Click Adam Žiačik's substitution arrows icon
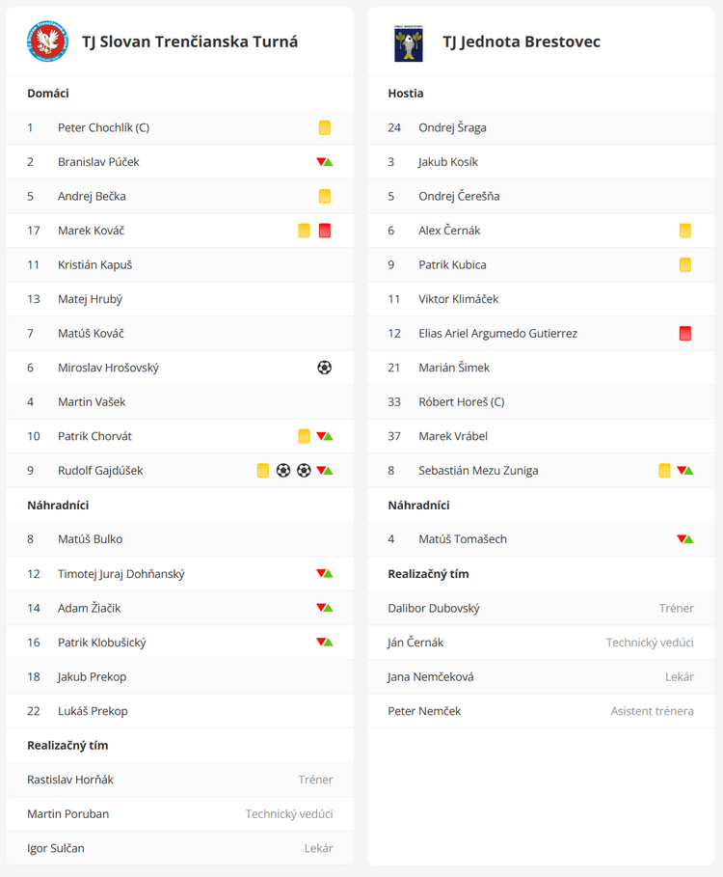This screenshot has height=877, width=723. (325, 608)
